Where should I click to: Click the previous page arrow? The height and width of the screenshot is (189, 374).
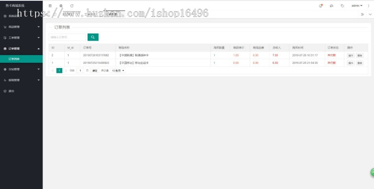(x=53, y=71)
